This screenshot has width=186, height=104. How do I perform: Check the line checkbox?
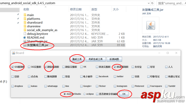tap(64, 86)
